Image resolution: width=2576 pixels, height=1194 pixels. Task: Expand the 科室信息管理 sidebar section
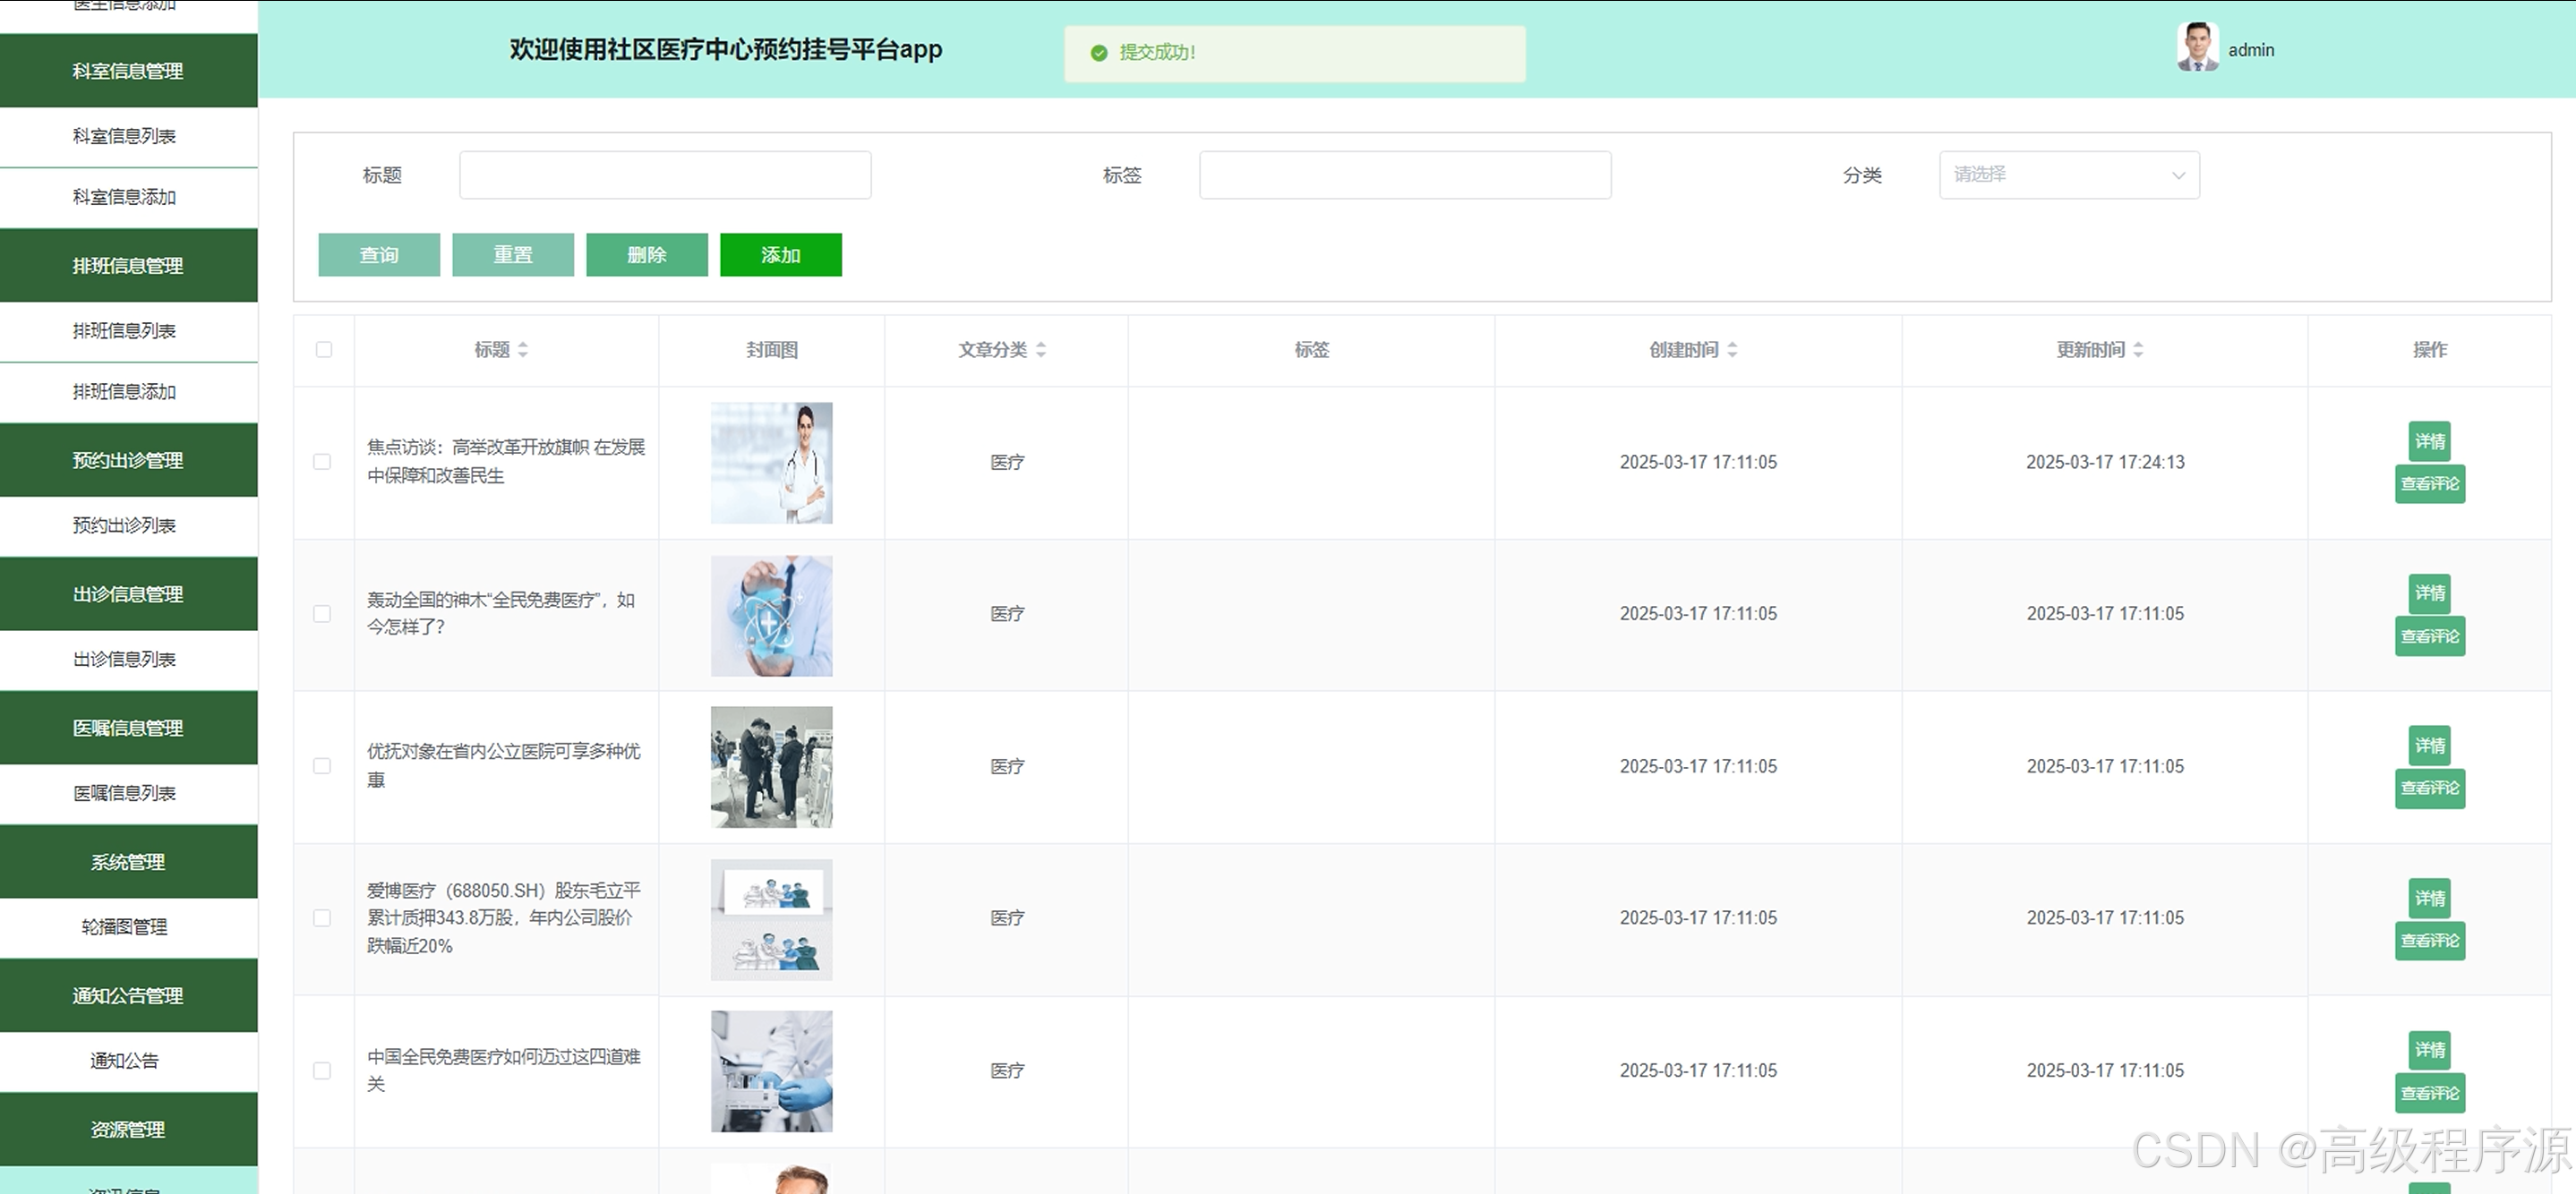pyautogui.click(x=128, y=71)
